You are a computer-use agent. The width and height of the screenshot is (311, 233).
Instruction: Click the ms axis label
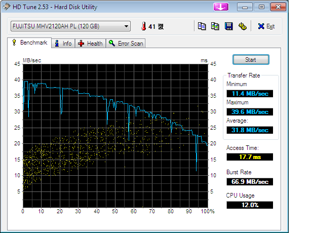click(204, 60)
